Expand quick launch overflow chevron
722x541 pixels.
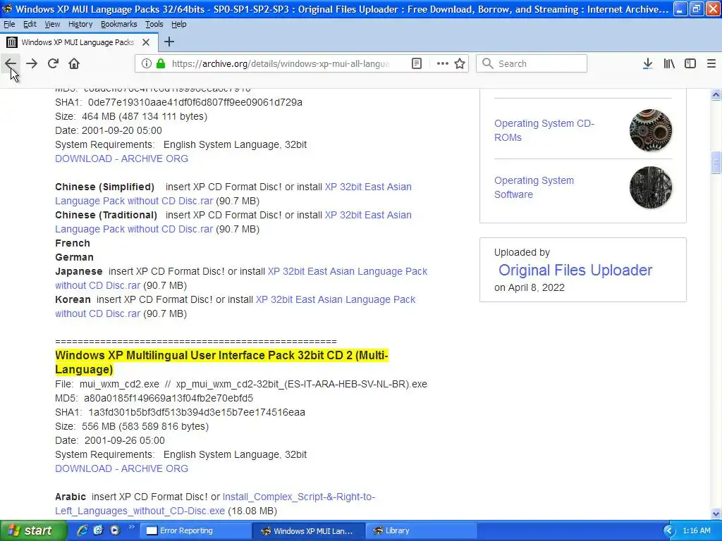point(131,527)
